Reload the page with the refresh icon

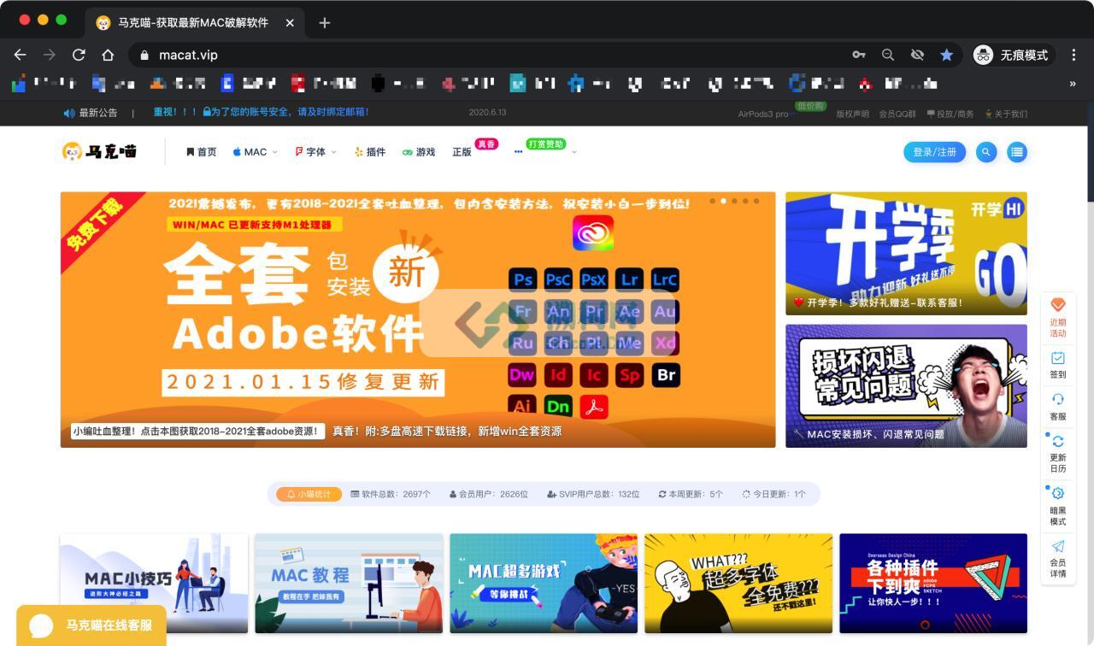pos(79,55)
